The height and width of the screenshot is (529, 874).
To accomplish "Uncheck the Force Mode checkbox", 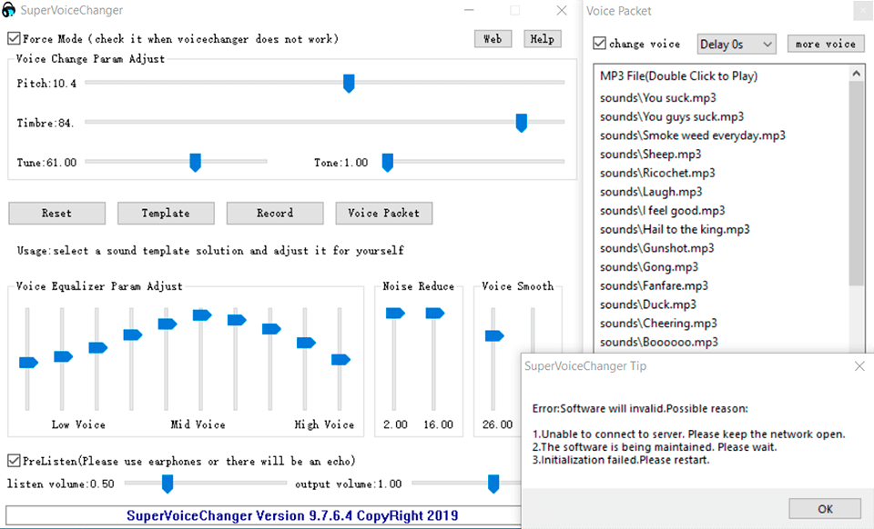I will (x=13, y=38).
